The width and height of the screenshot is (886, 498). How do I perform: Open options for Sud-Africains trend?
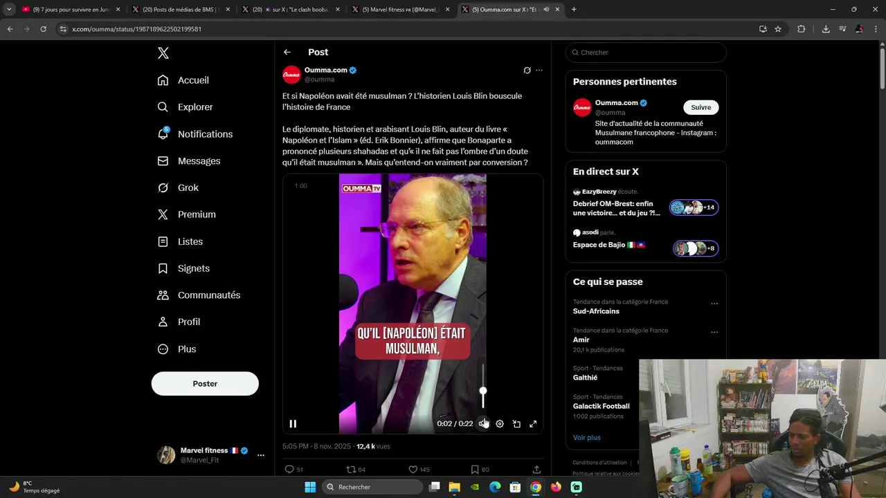(x=714, y=303)
